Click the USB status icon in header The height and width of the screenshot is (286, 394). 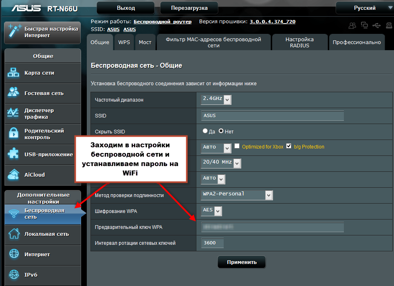376,25
